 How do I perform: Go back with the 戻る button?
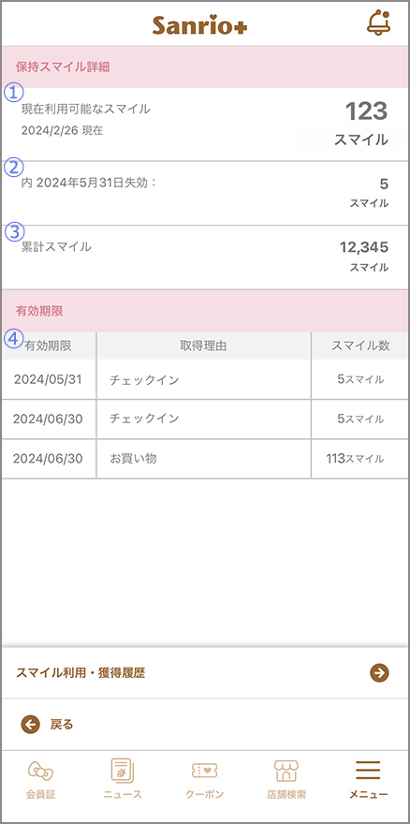[x=205, y=725]
